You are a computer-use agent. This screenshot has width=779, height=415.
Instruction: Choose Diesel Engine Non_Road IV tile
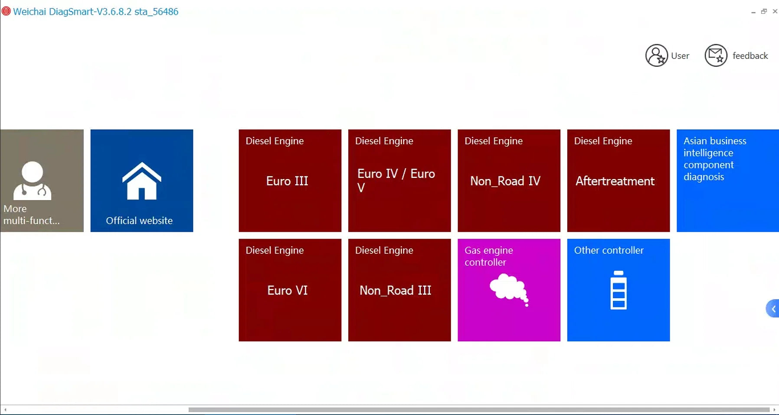click(x=509, y=181)
